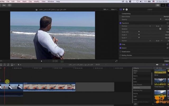The width and height of the screenshot is (169, 106).
Task: Open the tool selector dropdown arrow
Action: tap(21, 65)
